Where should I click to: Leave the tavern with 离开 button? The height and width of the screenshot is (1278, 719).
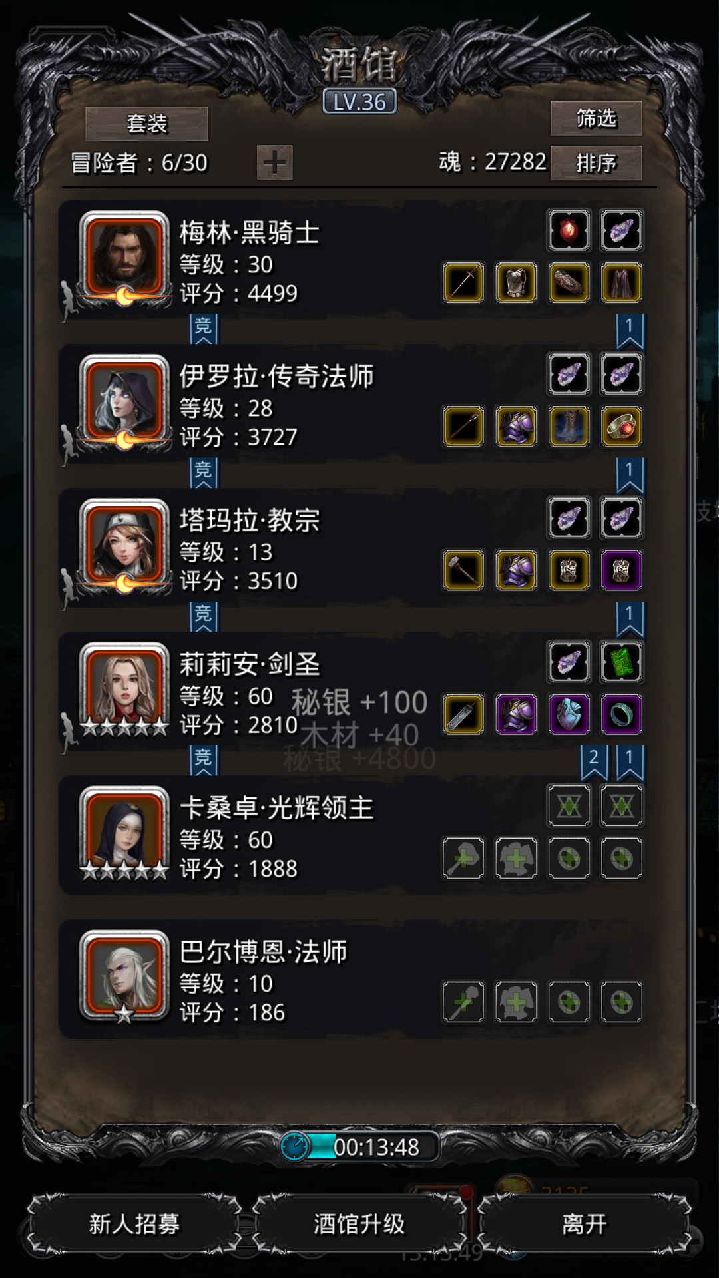(x=585, y=1223)
